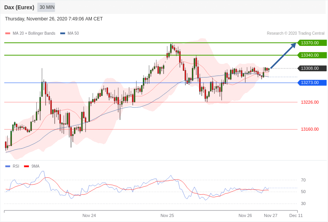
Task: Click the MA 50 blue legend swatch
Action: tap(63, 34)
